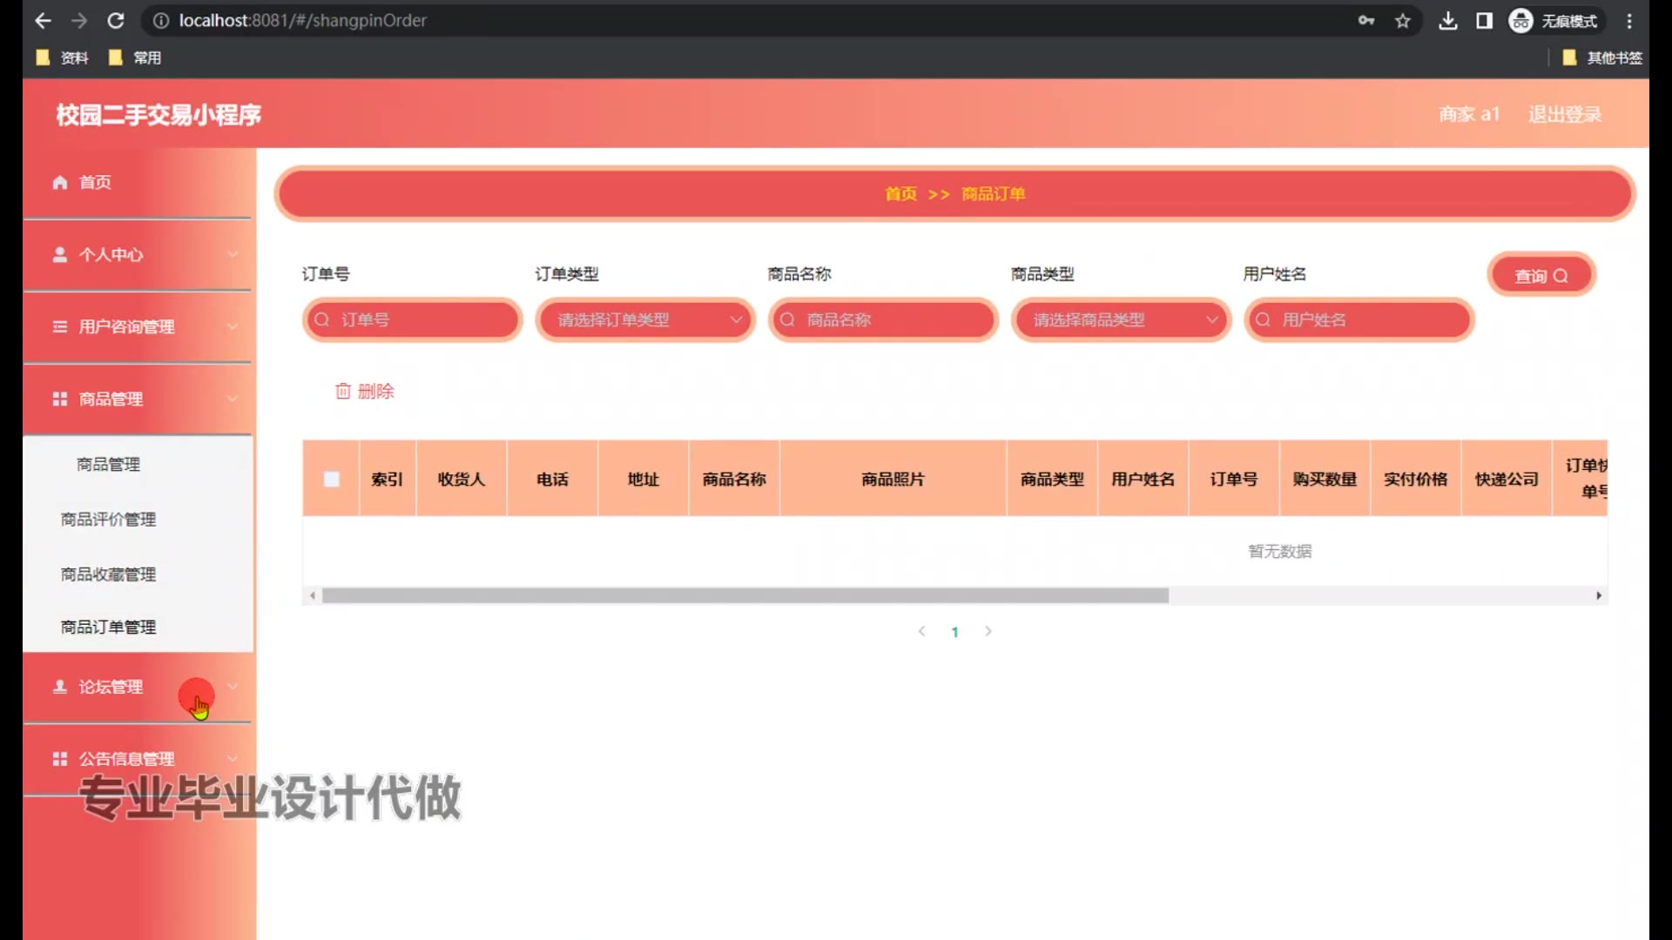The image size is (1672, 940).
Task: Click the 商品名称 column header
Action: click(734, 479)
